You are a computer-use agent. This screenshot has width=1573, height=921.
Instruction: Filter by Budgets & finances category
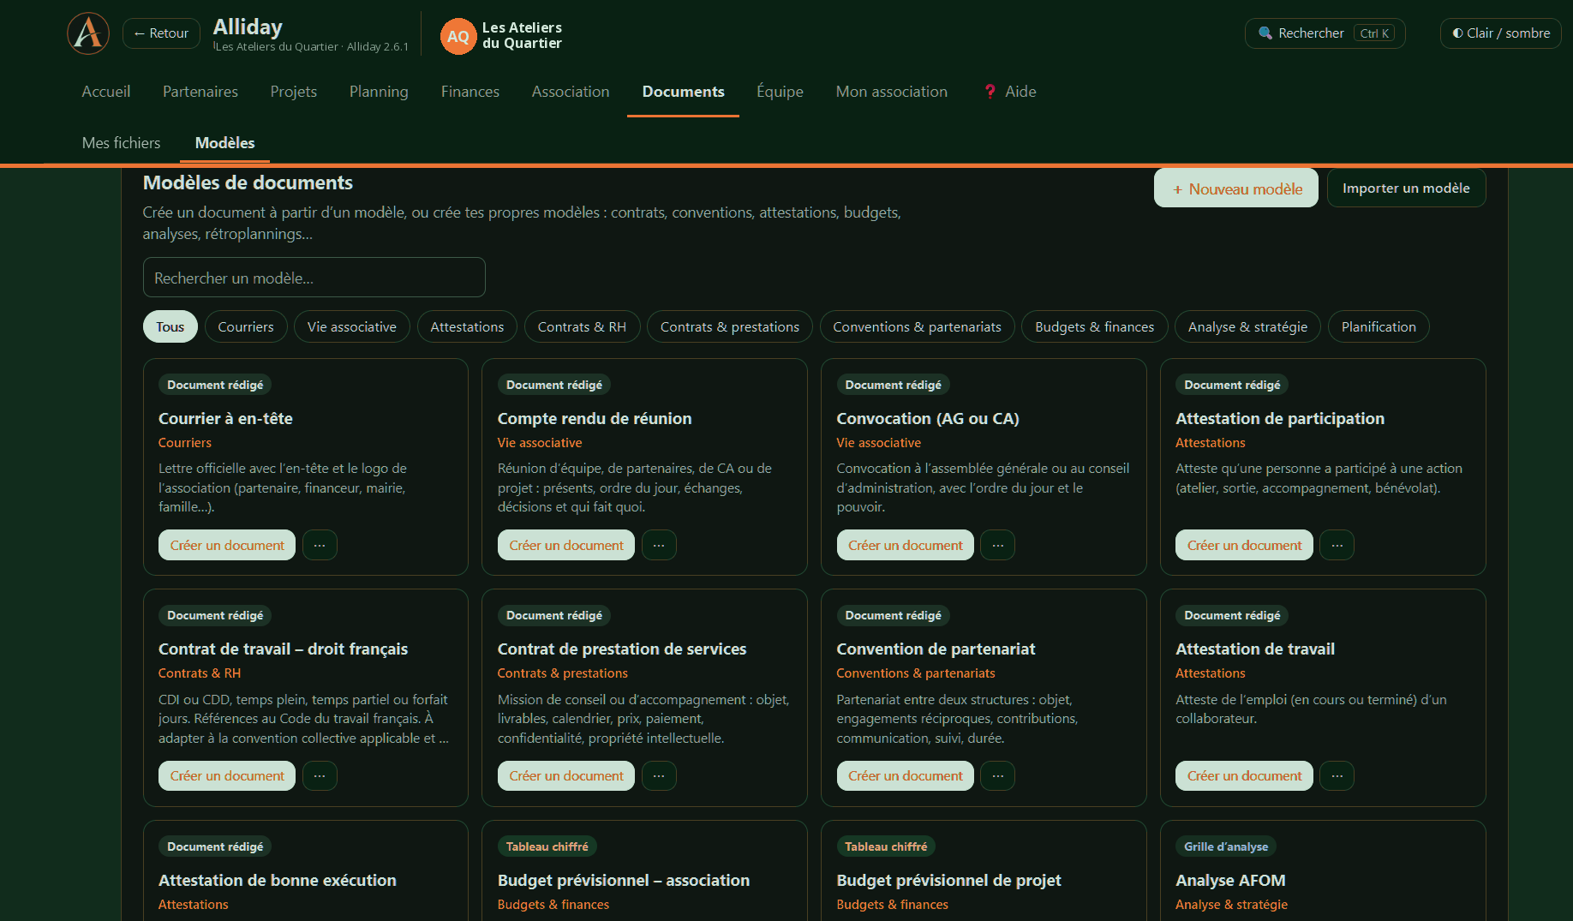(x=1094, y=326)
